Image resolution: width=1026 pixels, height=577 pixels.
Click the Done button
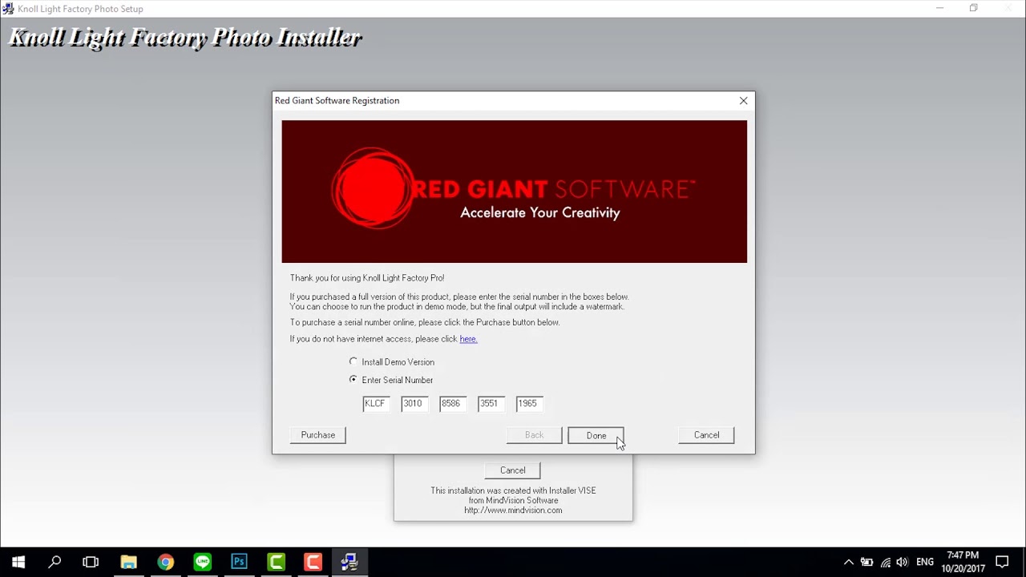596,435
